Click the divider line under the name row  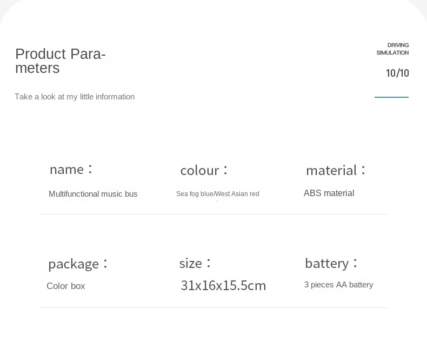point(213,214)
